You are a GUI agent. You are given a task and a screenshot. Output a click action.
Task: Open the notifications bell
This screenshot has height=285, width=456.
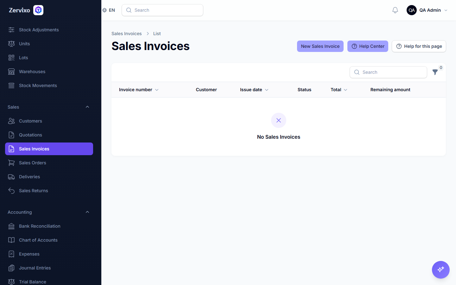click(395, 10)
